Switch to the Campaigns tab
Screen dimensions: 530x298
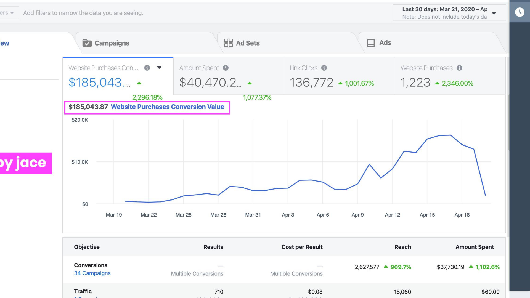click(112, 43)
